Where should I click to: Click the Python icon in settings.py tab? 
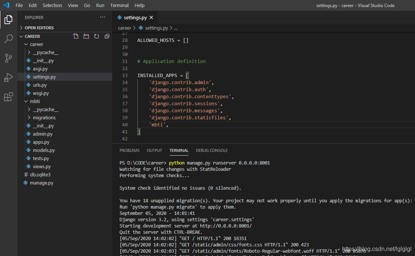(120, 17)
